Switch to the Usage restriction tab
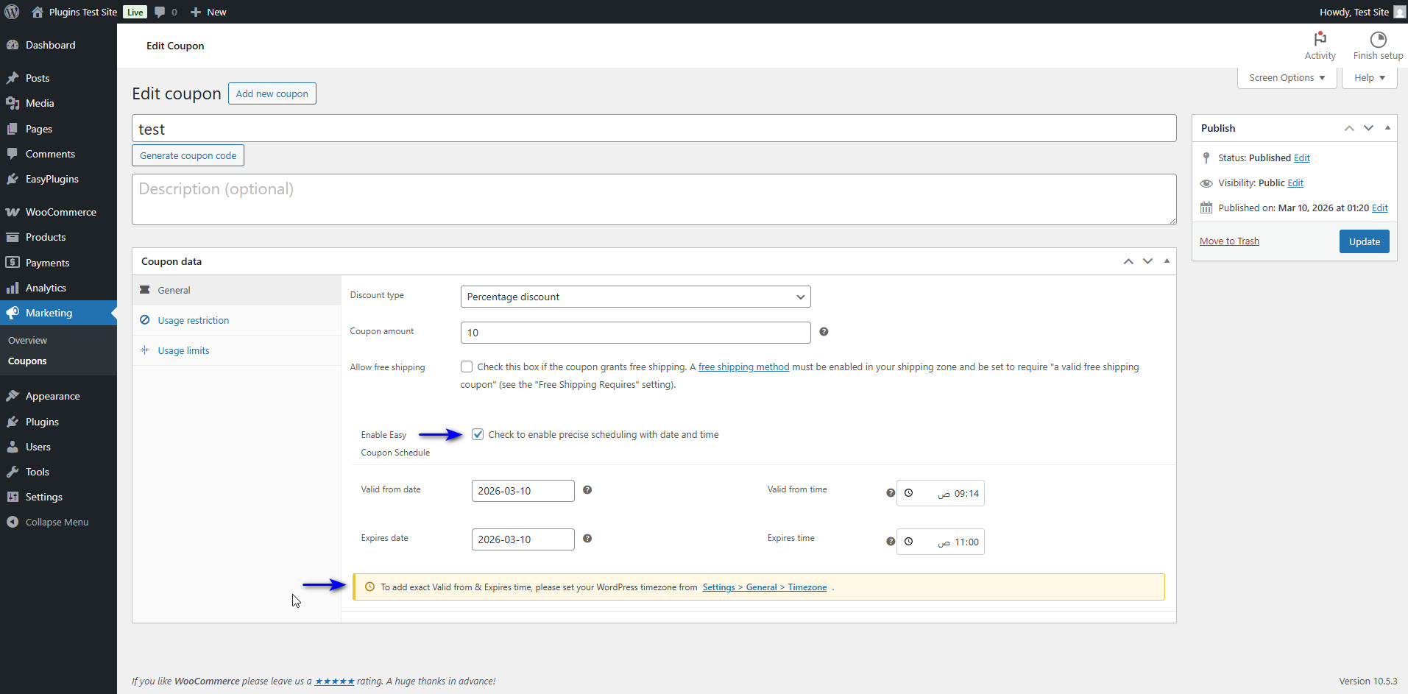1408x694 pixels. pyautogui.click(x=193, y=320)
